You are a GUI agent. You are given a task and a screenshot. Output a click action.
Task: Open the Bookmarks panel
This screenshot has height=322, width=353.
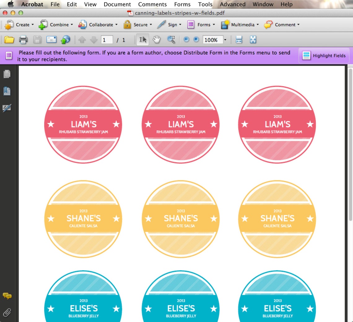[7, 91]
